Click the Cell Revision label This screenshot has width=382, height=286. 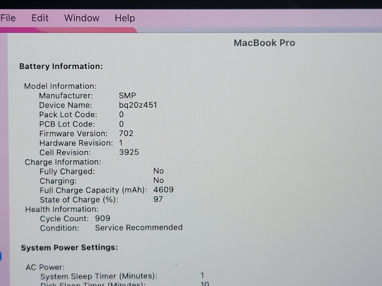point(65,152)
